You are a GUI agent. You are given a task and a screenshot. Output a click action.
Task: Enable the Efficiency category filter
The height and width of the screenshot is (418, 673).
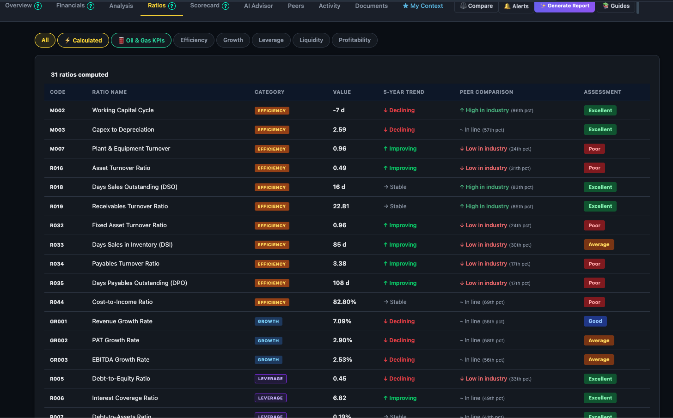[194, 40]
